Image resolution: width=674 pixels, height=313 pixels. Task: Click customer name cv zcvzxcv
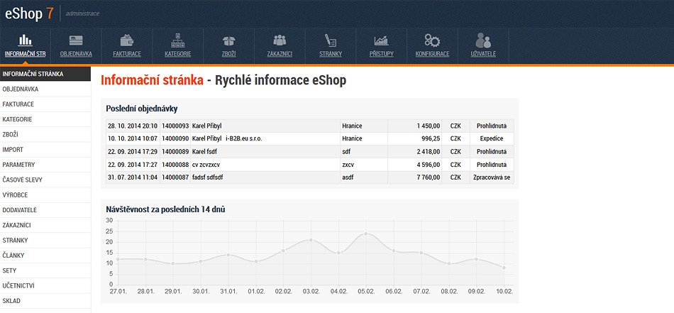tap(206, 165)
